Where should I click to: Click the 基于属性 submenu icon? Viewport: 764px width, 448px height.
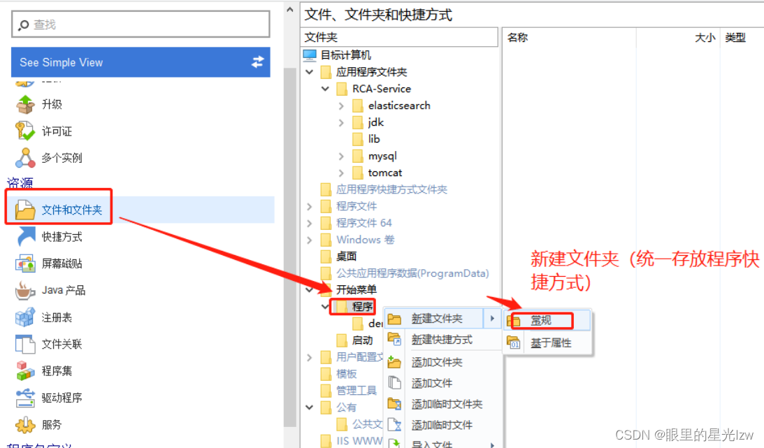pyautogui.click(x=514, y=342)
